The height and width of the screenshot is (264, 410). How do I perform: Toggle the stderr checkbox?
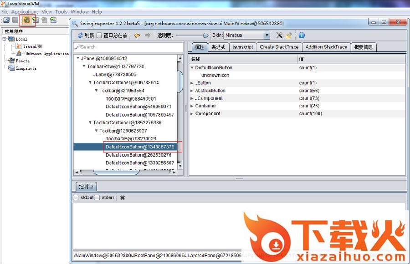pos(97,198)
